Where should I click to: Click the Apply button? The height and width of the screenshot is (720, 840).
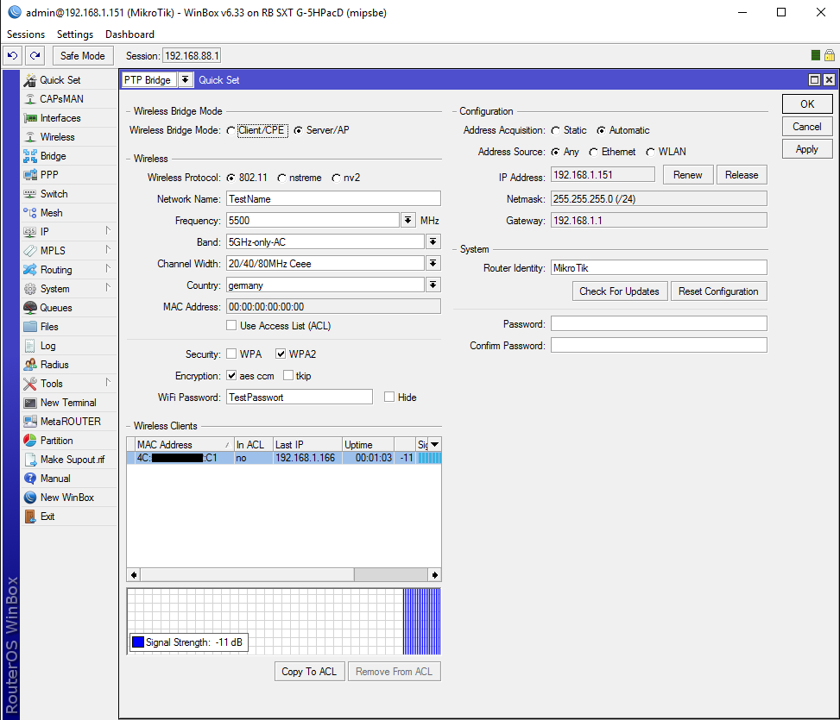(x=807, y=149)
